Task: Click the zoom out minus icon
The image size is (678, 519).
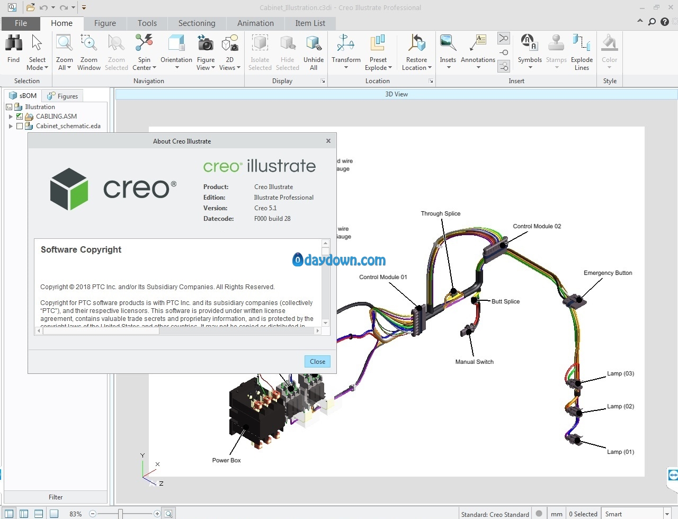Action: click(93, 514)
